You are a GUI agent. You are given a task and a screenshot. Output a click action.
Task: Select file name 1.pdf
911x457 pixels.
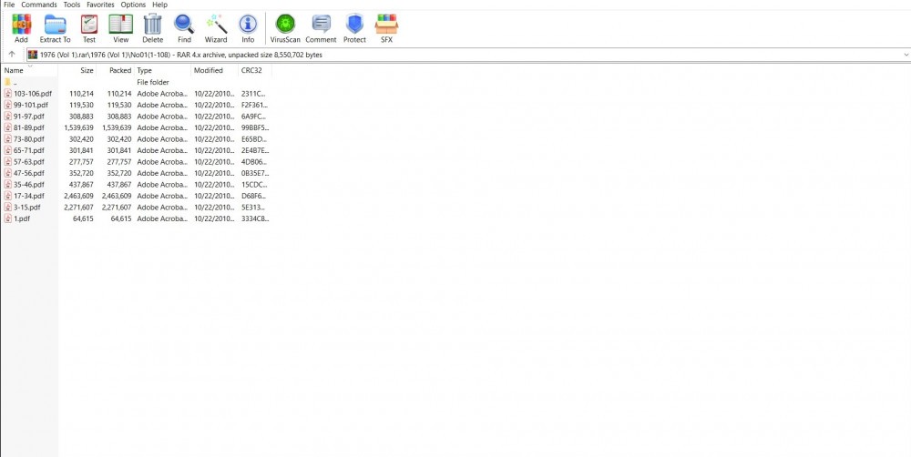tap(21, 218)
